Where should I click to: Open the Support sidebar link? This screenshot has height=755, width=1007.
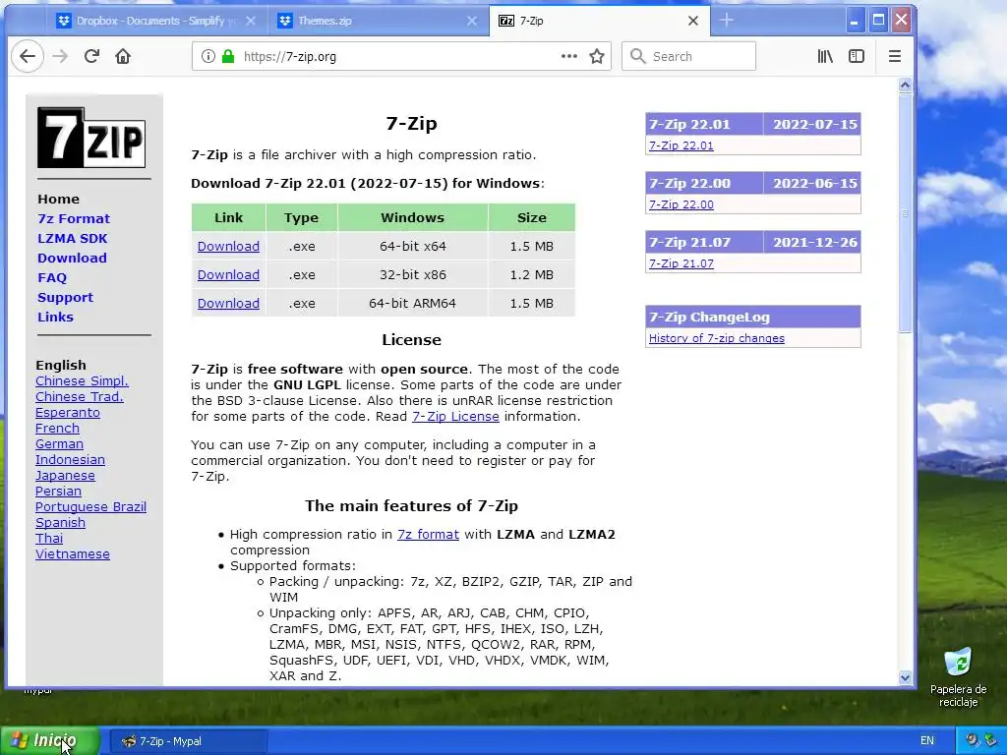click(x=66, y=297)
